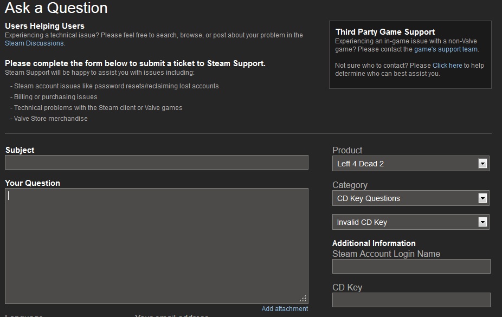Click the arrow icon on the Product dropdown
This screenshot has width=502, height=317.
(x=482, y=164)
